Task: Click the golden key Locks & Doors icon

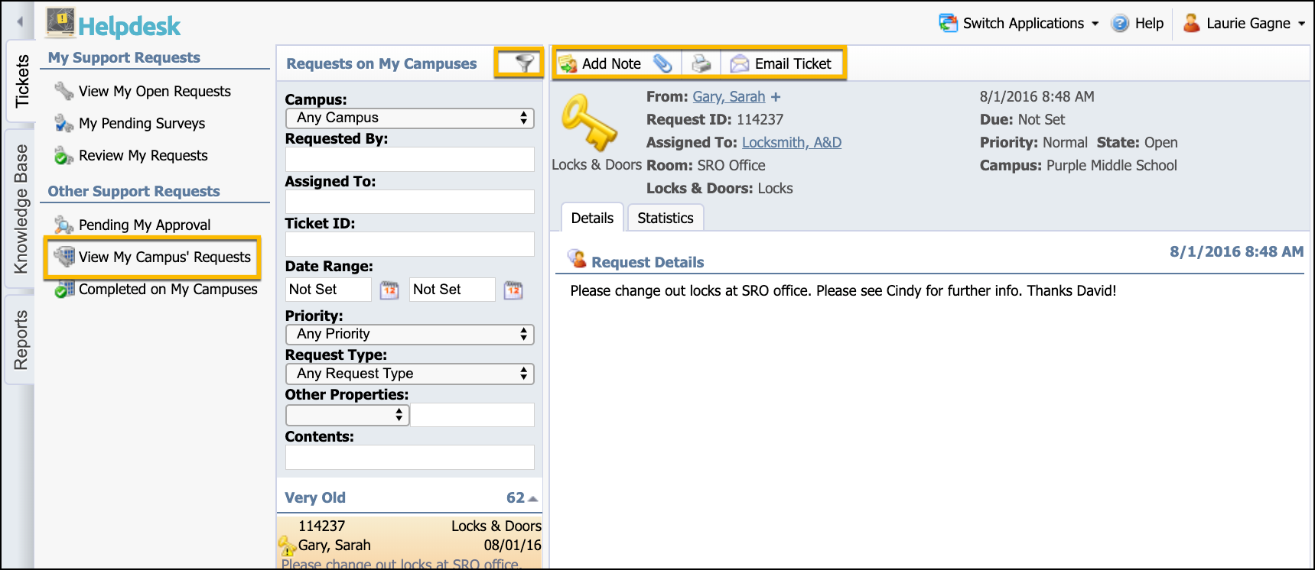Action: tap(588, 122)
